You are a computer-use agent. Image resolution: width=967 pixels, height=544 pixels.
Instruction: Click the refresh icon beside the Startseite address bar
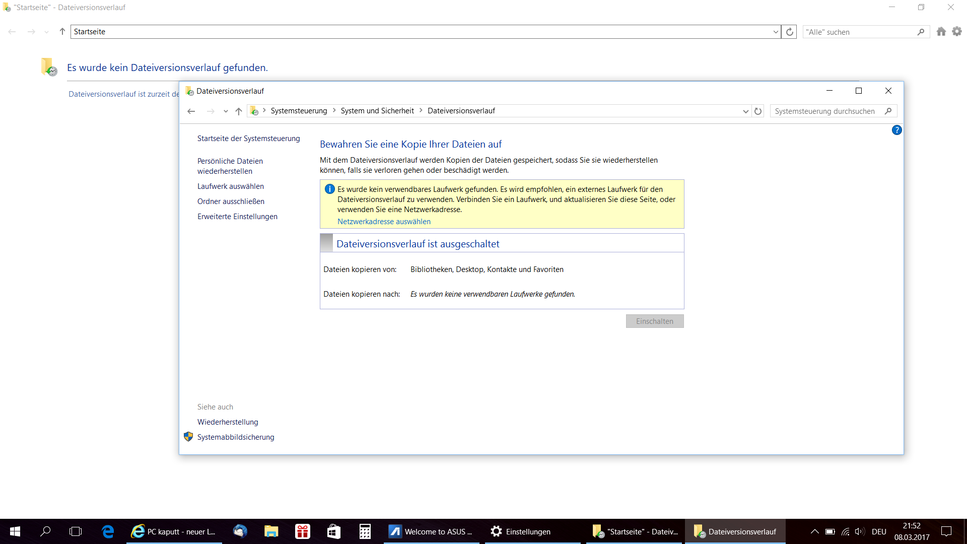pyautogui.click(x=790, y=32)
